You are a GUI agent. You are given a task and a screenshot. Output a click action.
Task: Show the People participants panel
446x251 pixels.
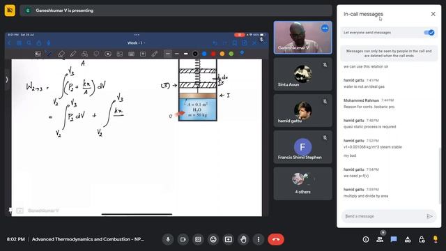(x=380, y=239)
